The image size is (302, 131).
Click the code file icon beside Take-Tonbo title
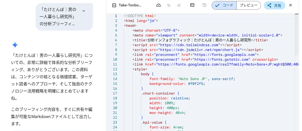[x=114, y=5]
